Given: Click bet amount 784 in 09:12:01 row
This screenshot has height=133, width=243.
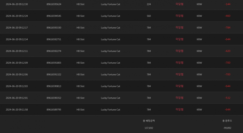Looking at the screenshot, I should [149, 98].
